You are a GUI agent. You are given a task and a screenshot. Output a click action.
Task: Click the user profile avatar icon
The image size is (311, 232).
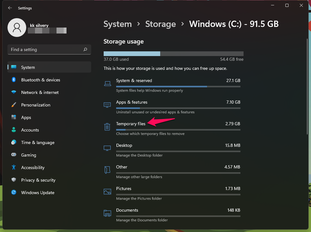(17, 28)
